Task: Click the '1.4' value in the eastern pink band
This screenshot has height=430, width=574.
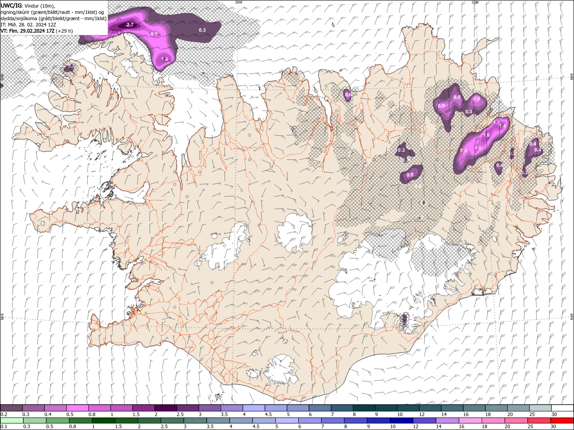Action: pyautogui.click(x=502, y=126)
